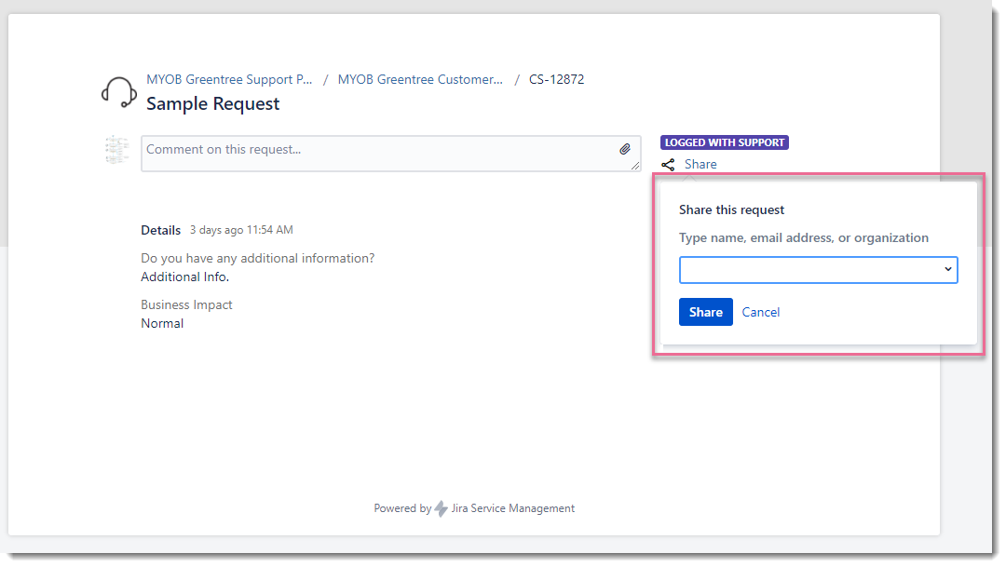Click the user avatar beside the comment box
The width and height of the screenshot is (1006, 567).
coord(116,150)
